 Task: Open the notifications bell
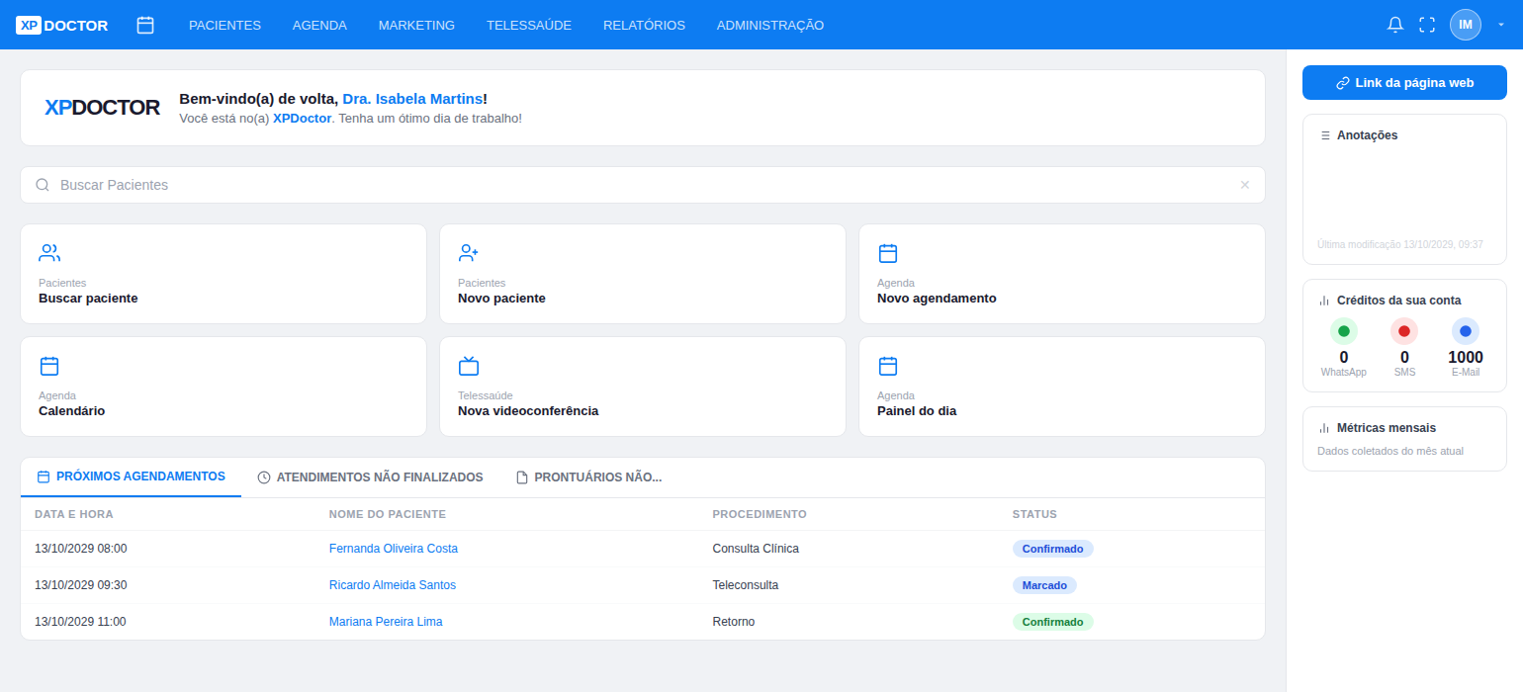pyautogui.click(x=1395, y=25)
